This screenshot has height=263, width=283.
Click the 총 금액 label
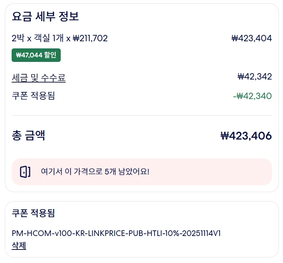[x=28, y=135]
